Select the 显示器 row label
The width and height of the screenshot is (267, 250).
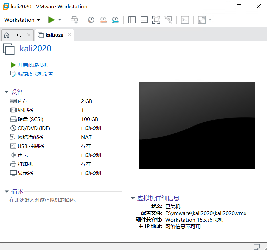tap(25, 173)
